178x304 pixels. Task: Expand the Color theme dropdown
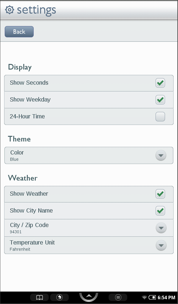coord(161,155)
